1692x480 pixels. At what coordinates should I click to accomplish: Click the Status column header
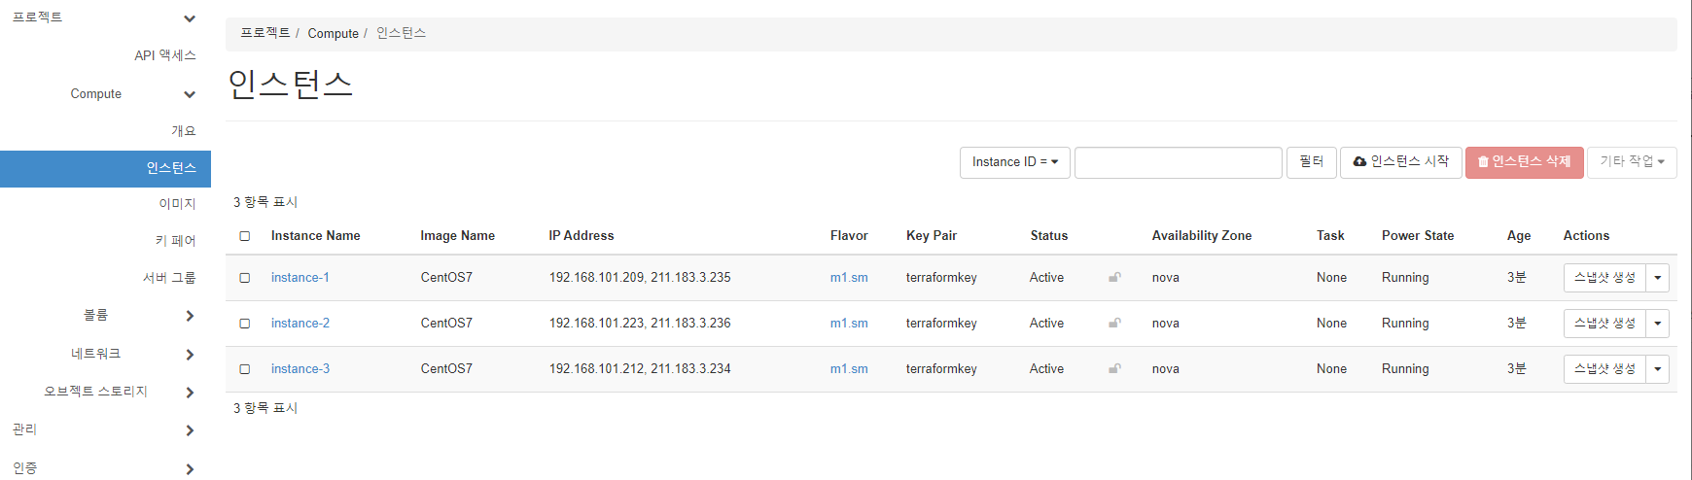(1049, 236)
